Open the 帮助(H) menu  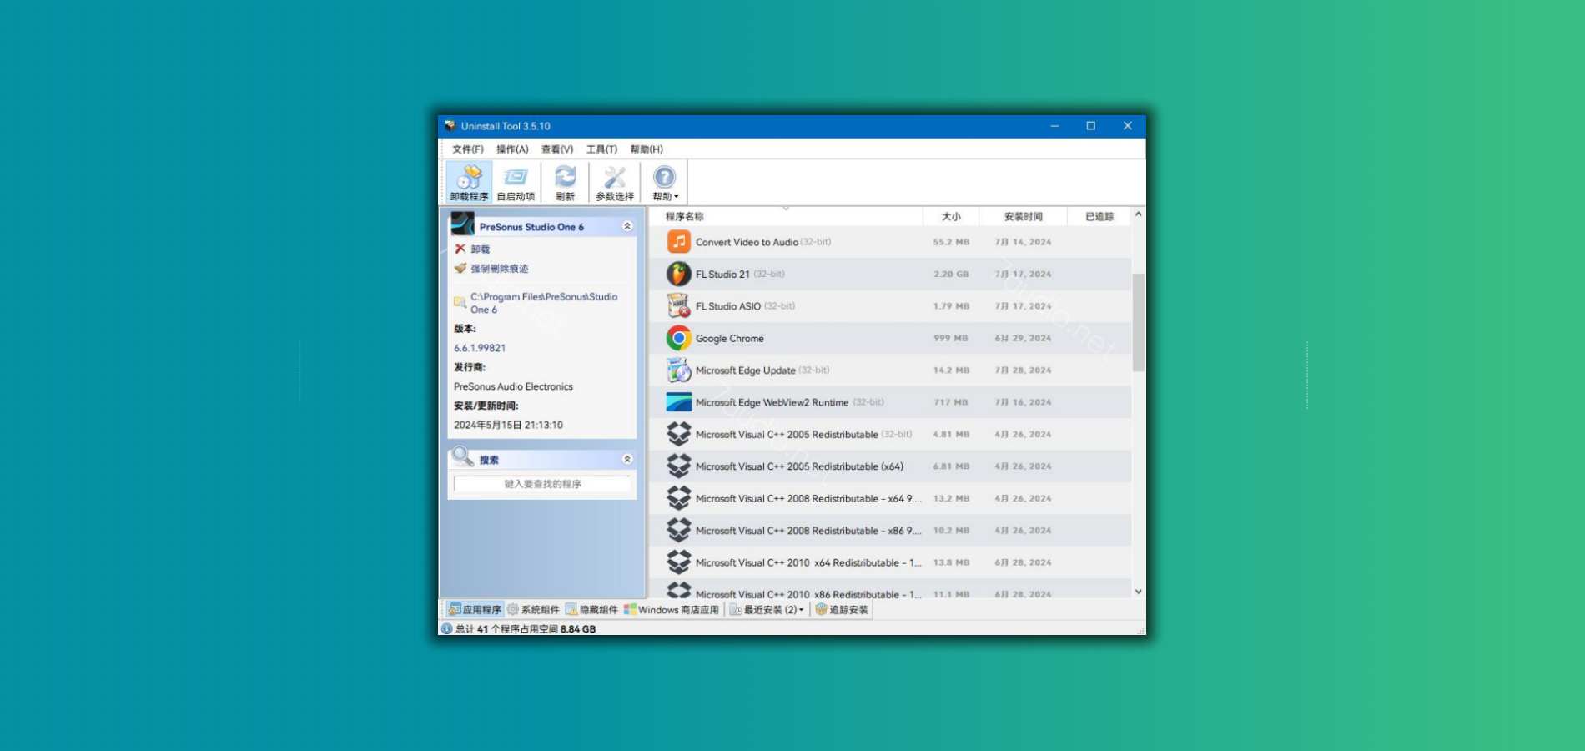(647, 149)
